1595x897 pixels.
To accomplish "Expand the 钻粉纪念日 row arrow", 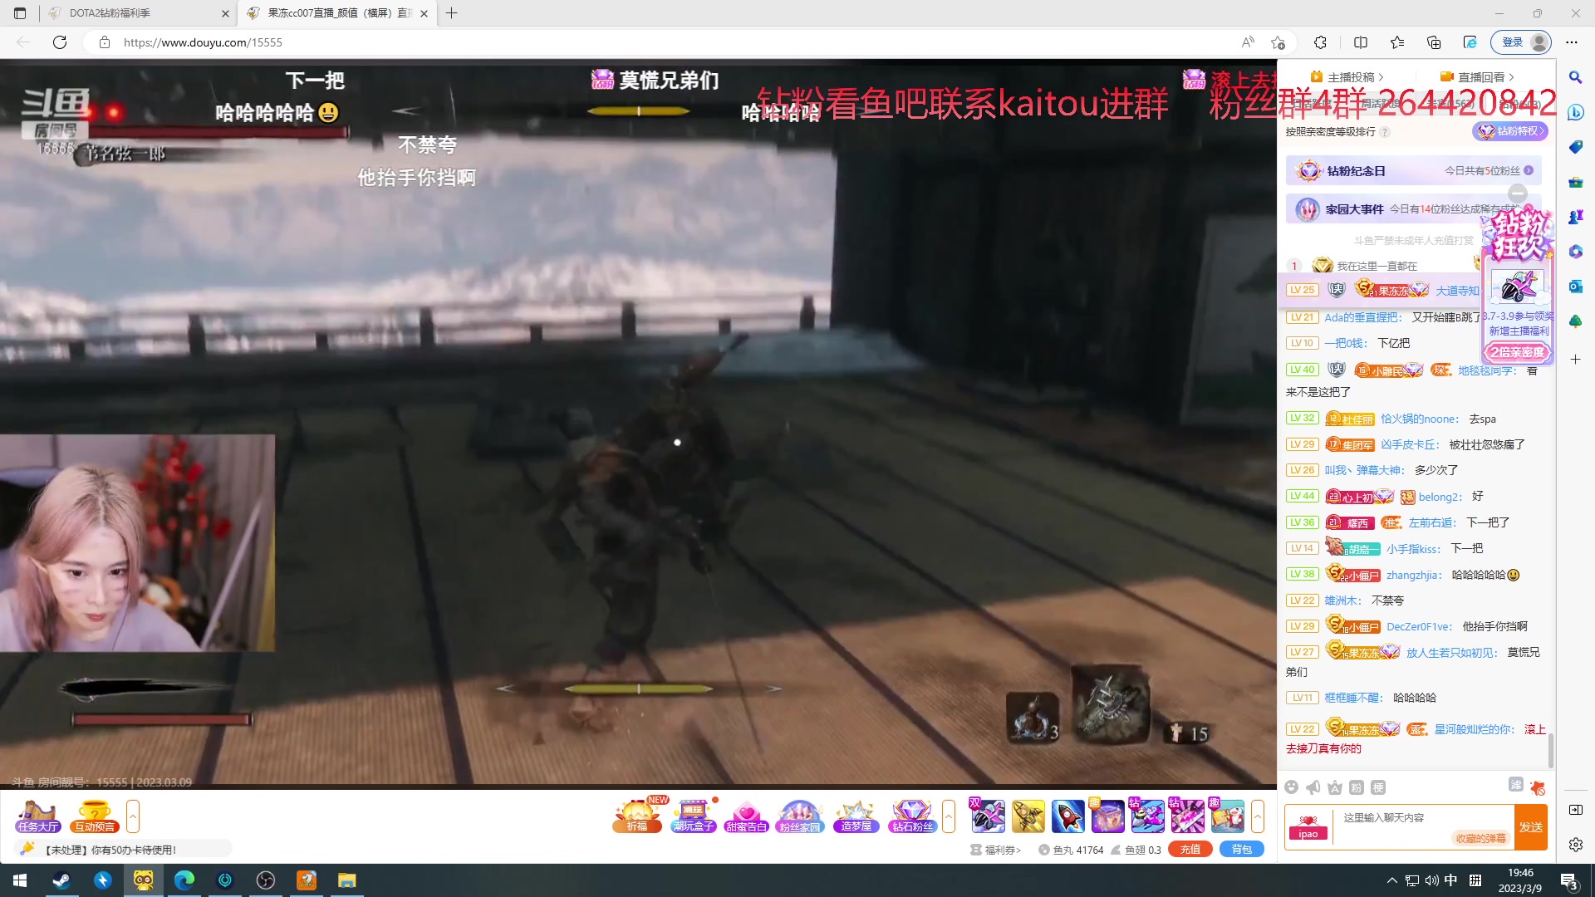I will point(1529,170).
